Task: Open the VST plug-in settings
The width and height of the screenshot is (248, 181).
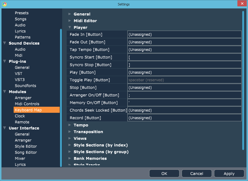Action: pos(18,74)
